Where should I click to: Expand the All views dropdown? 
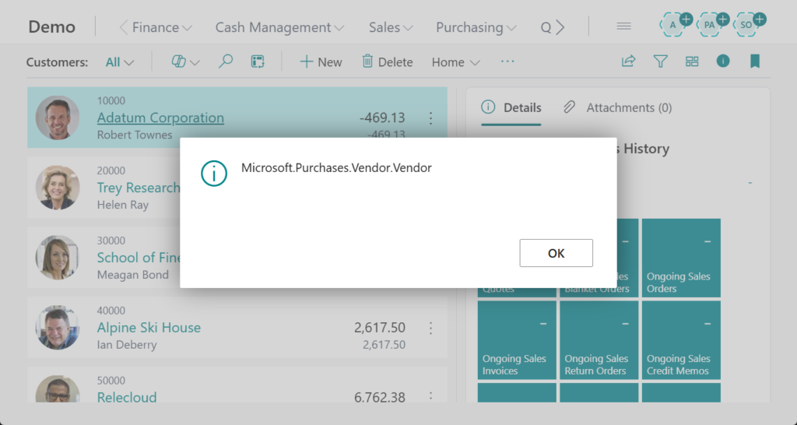(x=120, y=62)
